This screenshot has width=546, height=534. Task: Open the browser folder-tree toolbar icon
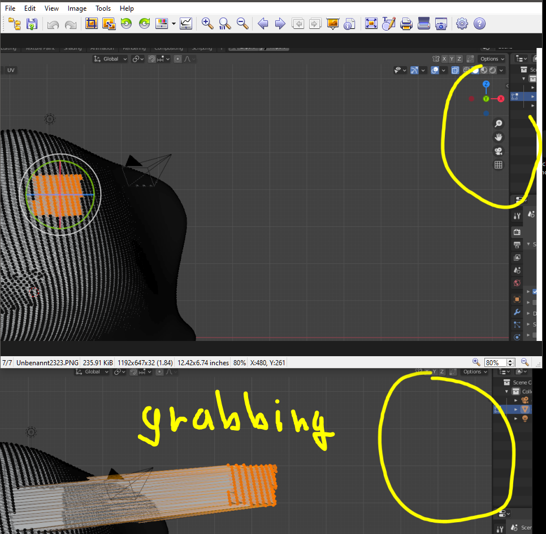point(15,24)
